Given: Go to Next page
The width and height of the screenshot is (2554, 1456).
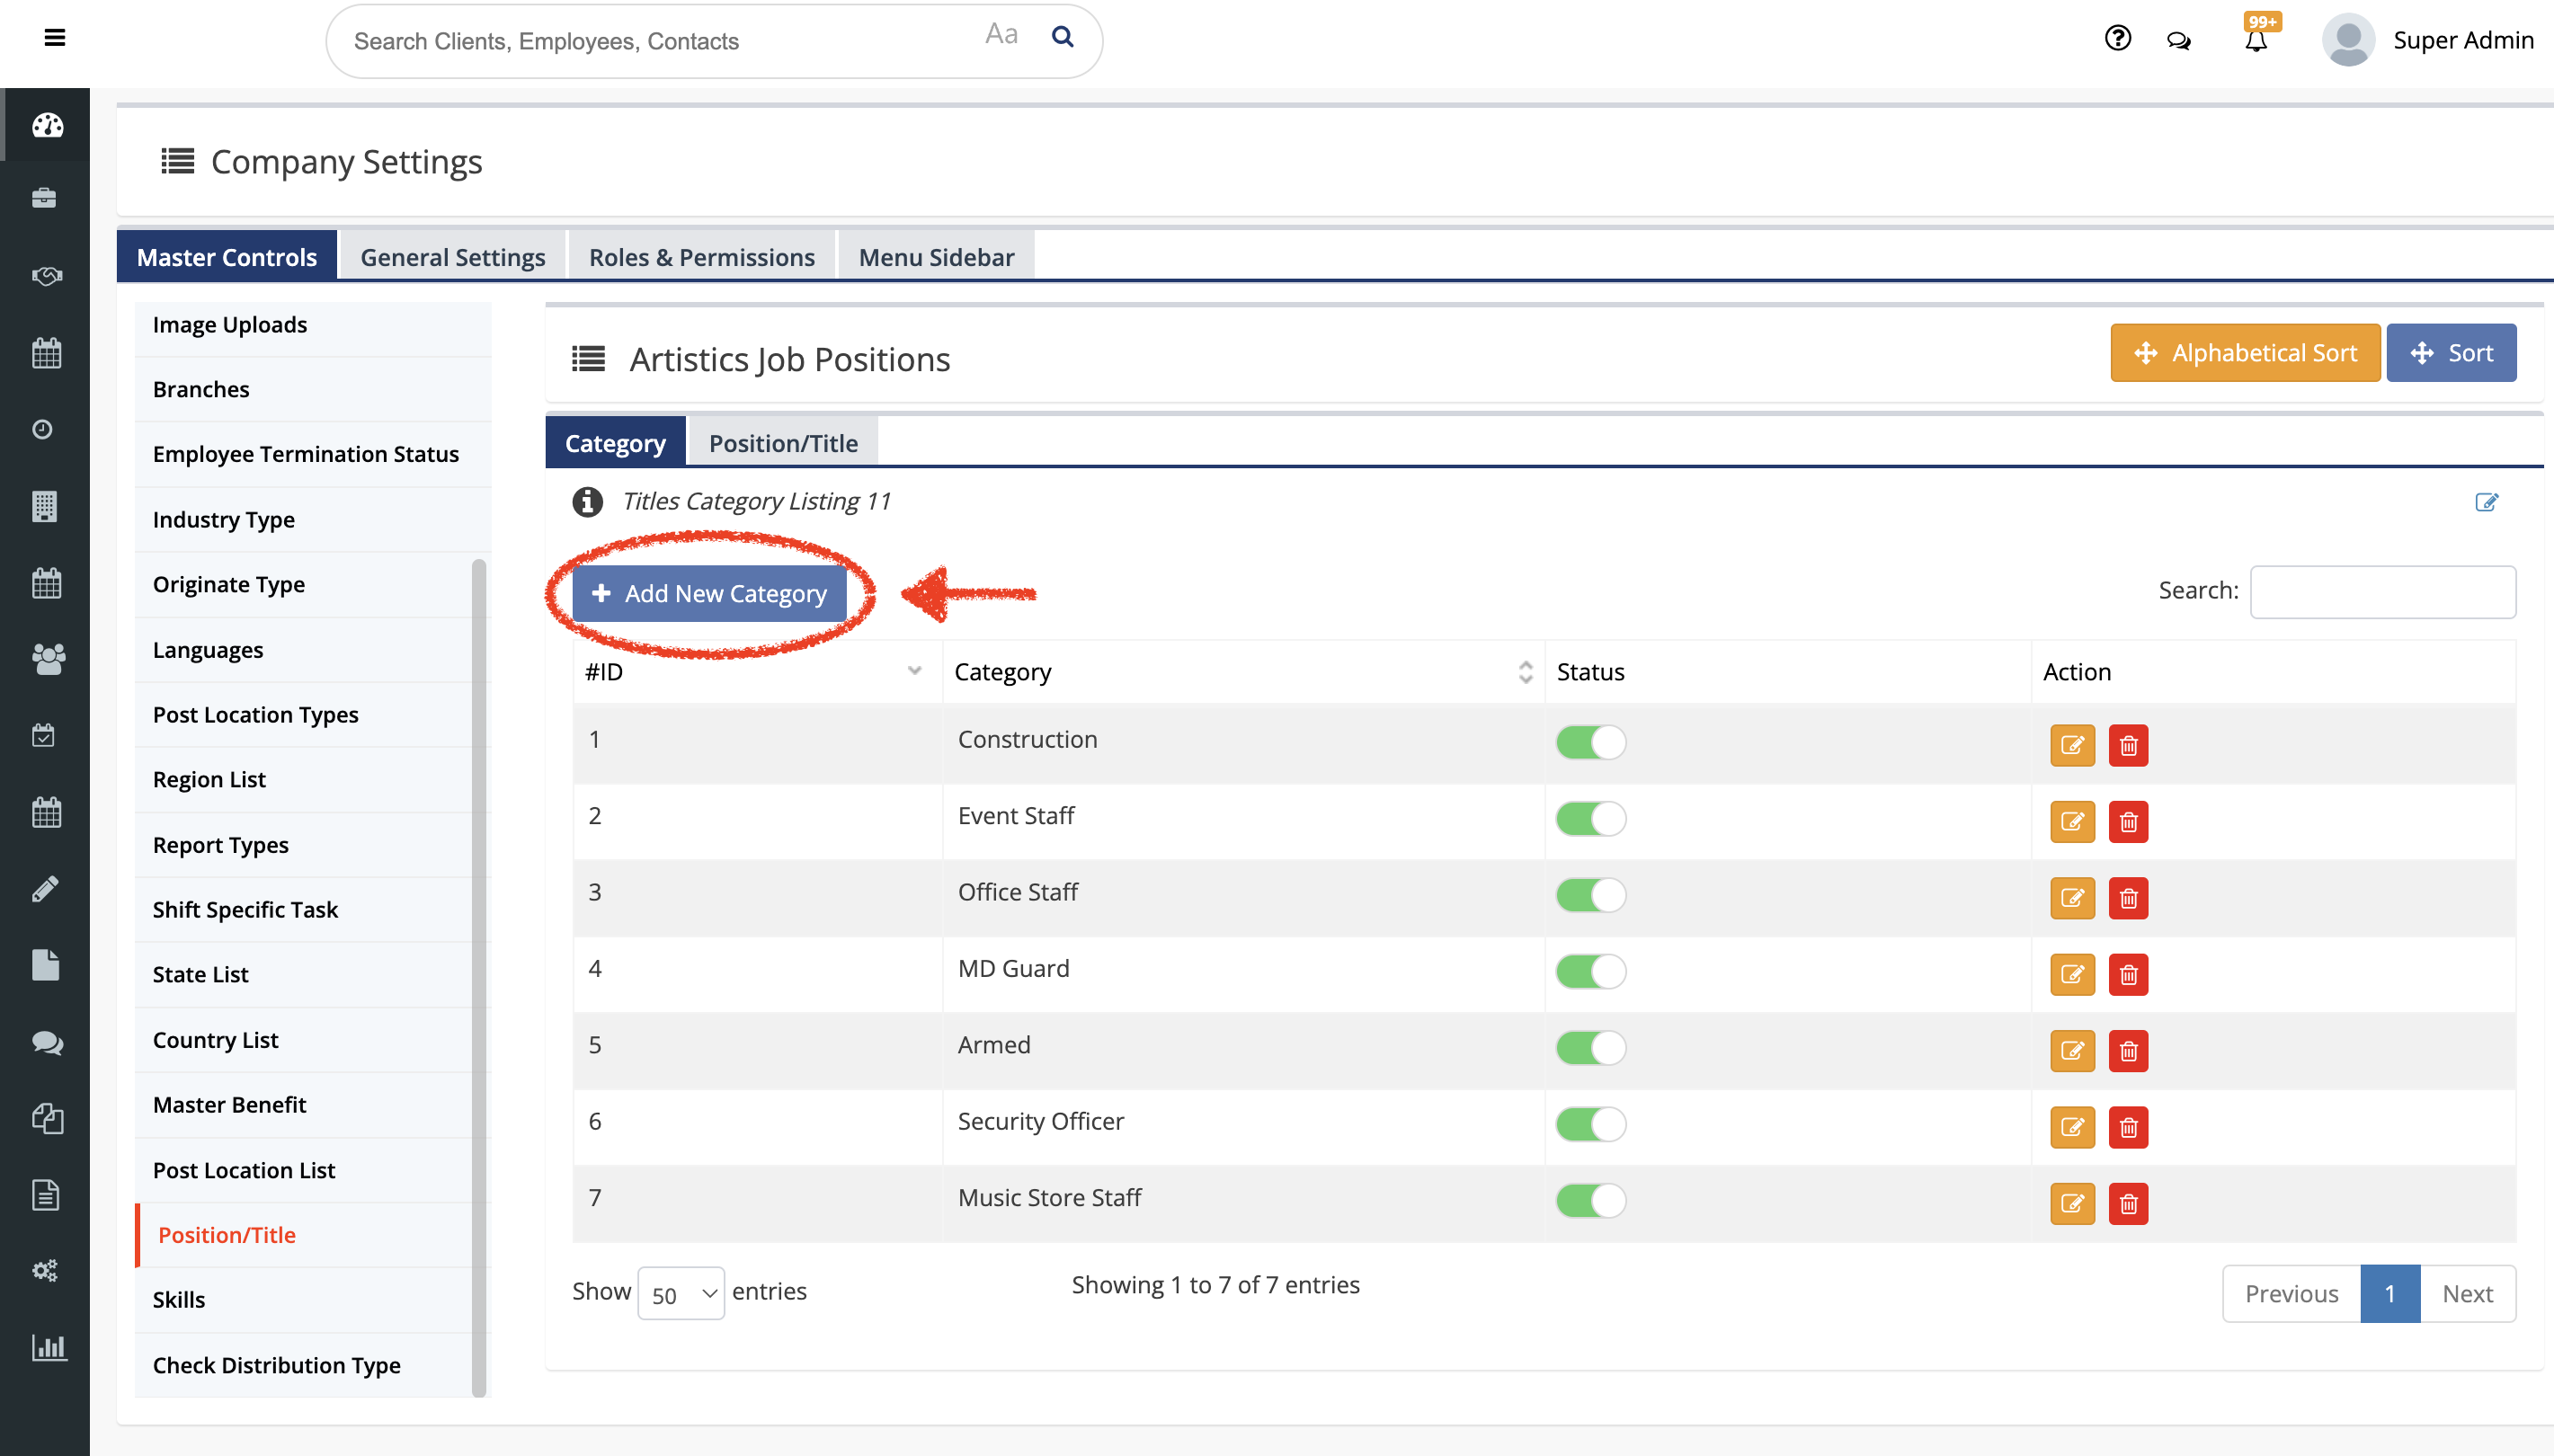Looking at the screenshot, I should (x=2467, y=1294).
